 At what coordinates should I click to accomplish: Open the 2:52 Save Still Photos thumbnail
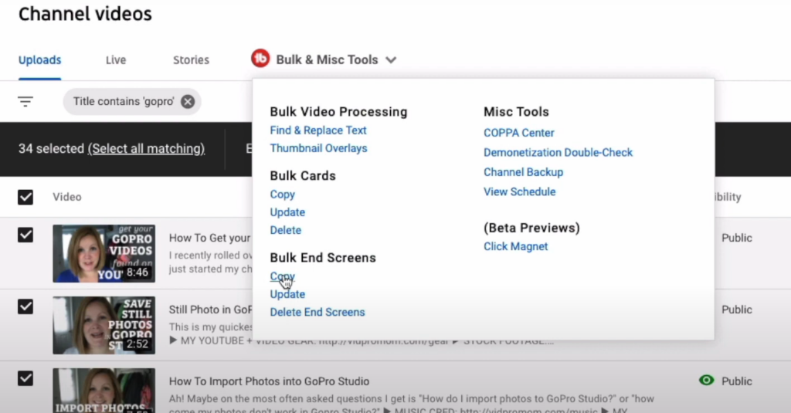tap(104, 325)
